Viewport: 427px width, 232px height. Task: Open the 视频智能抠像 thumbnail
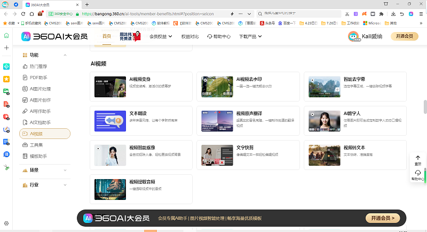[x=110, y=156]
